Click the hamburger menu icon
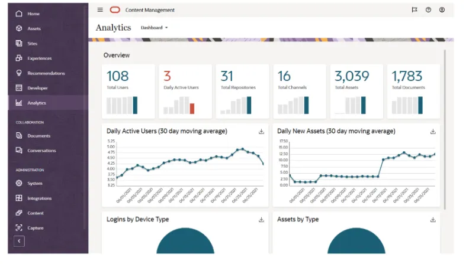Screen dimensions: 466x264 pyautogui.click(x=100, y=10)
